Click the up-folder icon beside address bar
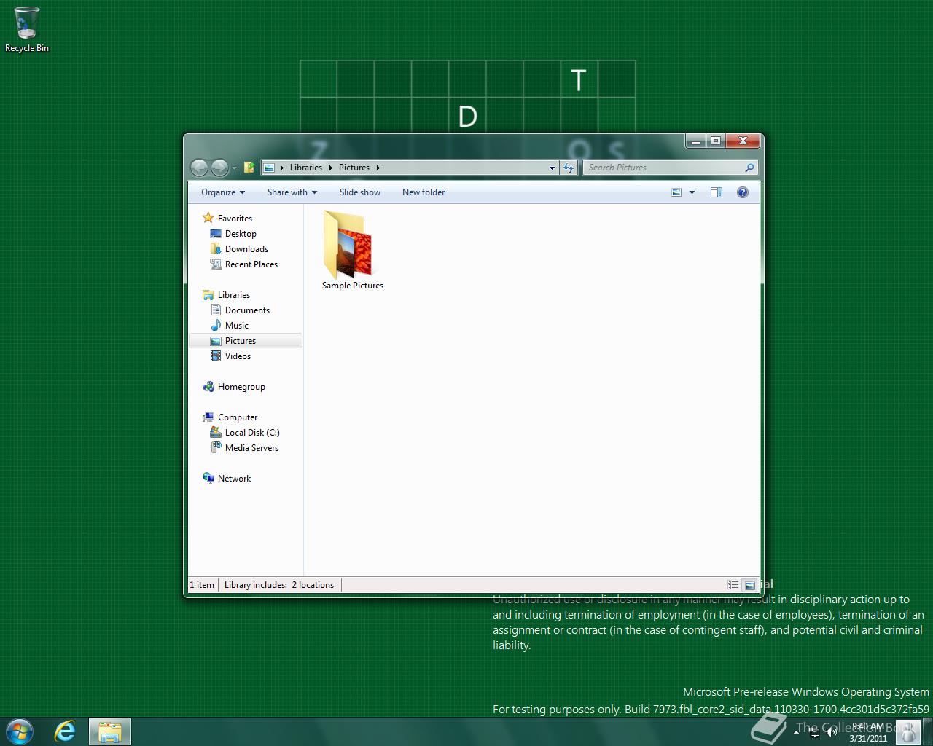 click(249, 168)
